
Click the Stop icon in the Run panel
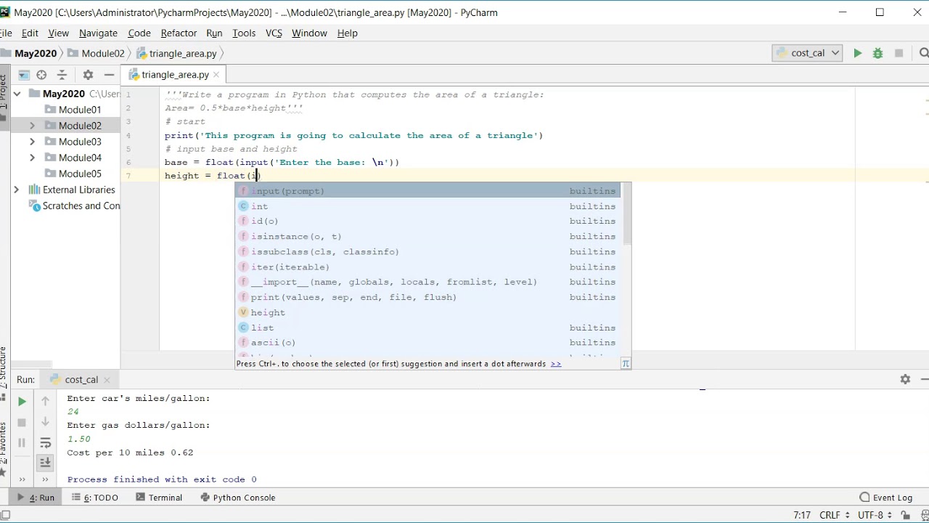pos(22,422)
